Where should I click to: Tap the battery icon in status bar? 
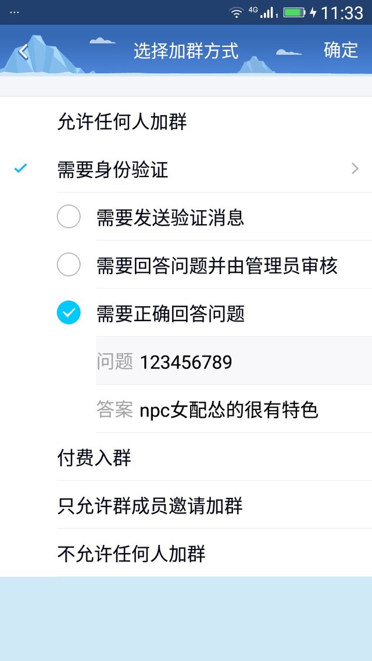[x=294, y=13]
